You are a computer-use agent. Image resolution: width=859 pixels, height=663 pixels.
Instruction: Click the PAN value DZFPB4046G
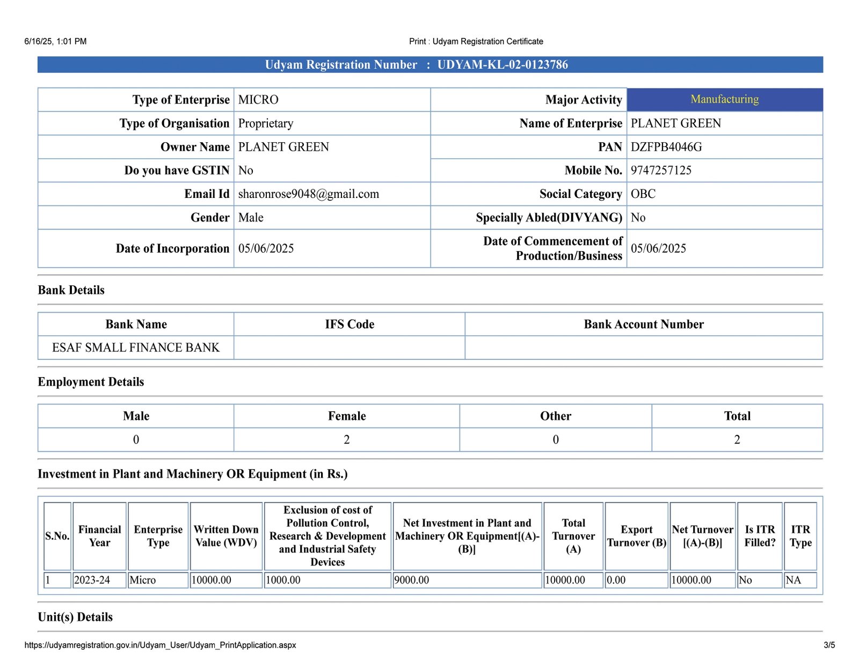666,147
